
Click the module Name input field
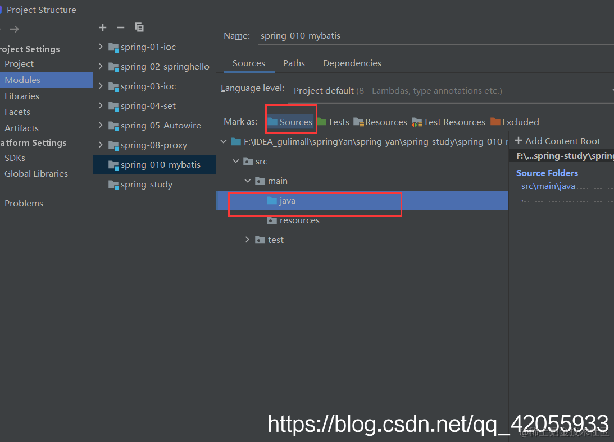coord(435,36)
